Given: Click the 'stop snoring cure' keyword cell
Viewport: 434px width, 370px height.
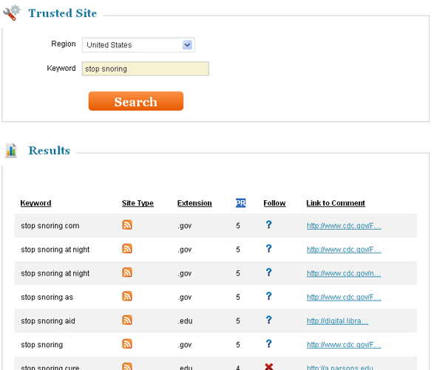Looking at the screenshot, I should (x=50, y=367).
